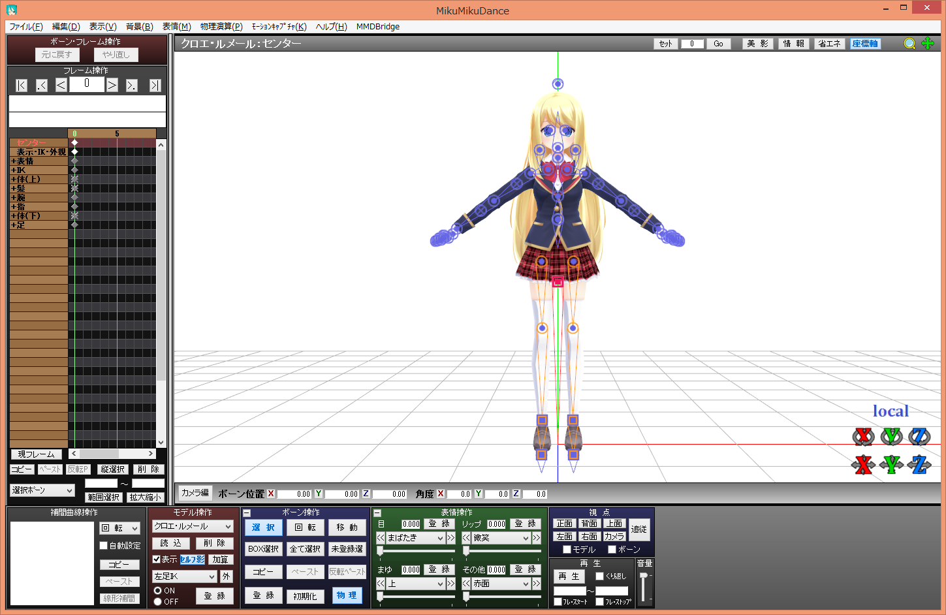Open the 背景(B) menu
This screenshot has width=946, height=615.
[139, 27]
